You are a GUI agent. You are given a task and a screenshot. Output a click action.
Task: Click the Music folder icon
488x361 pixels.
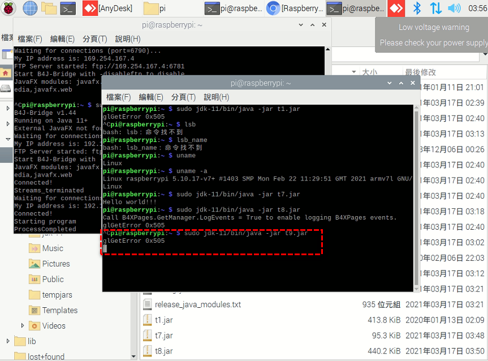(34, 248)
